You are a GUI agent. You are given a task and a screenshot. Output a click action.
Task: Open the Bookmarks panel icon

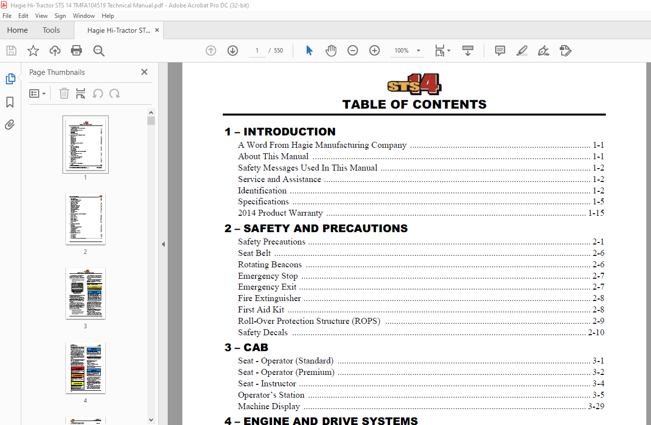pyautogui.click(x=10, y=102)
